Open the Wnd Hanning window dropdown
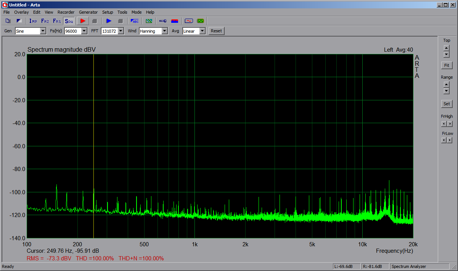Screen dimensions: 458x271 tap(164, 31)
